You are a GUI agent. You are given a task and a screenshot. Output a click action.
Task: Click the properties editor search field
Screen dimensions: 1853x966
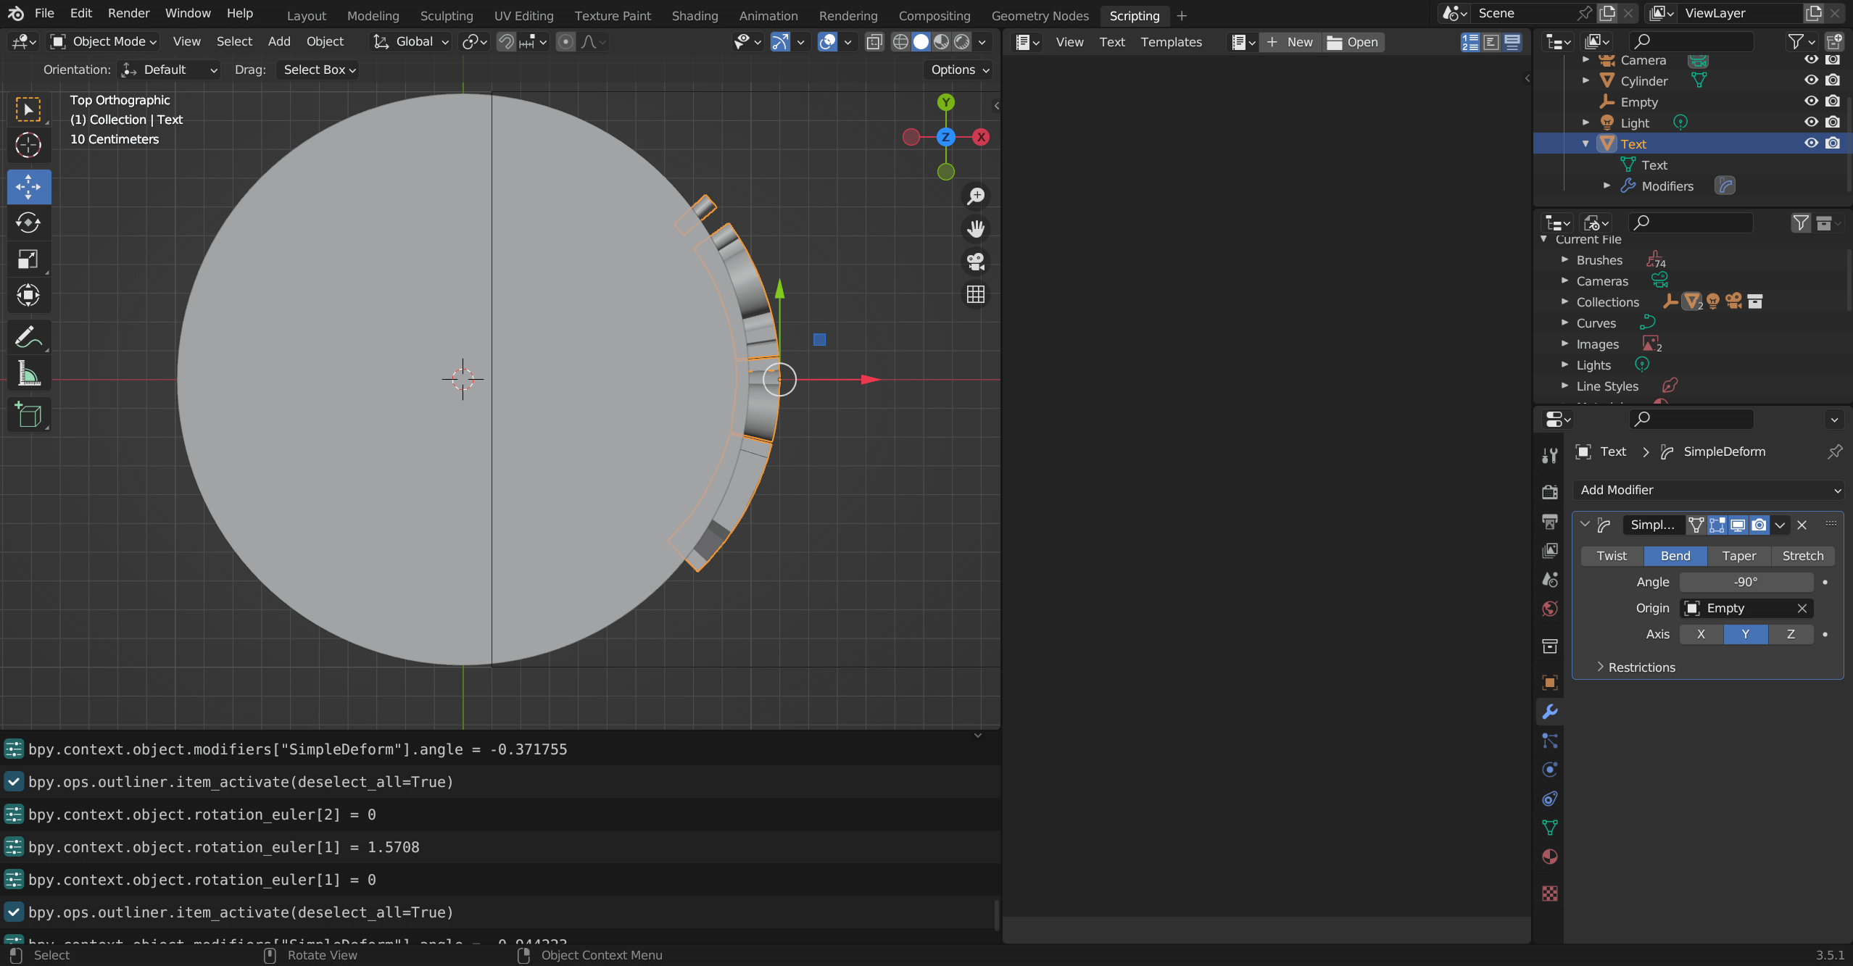pos(1691,419)
